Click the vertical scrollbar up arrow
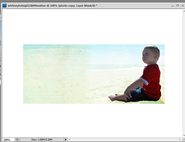 184,11
